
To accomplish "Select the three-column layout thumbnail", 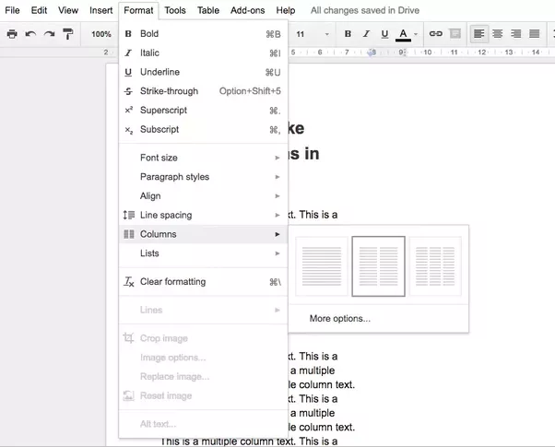I will point(434,266).
